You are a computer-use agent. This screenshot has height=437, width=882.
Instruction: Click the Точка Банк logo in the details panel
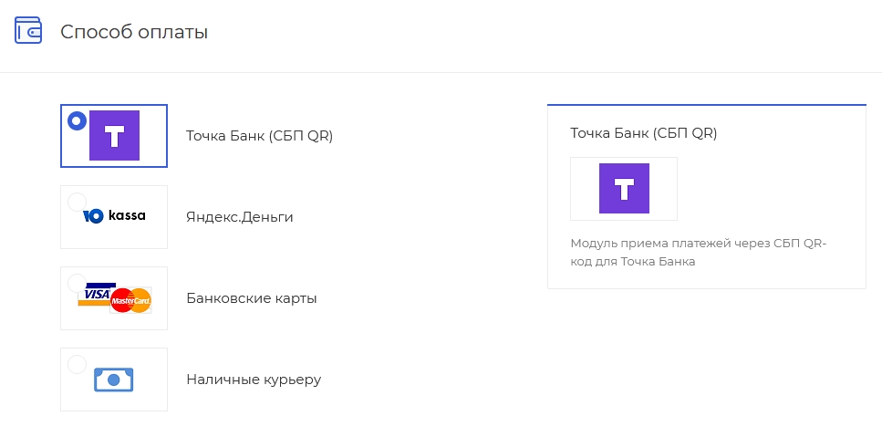tap(624, 189)
